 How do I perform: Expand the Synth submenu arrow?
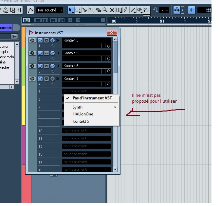[115, 107]
